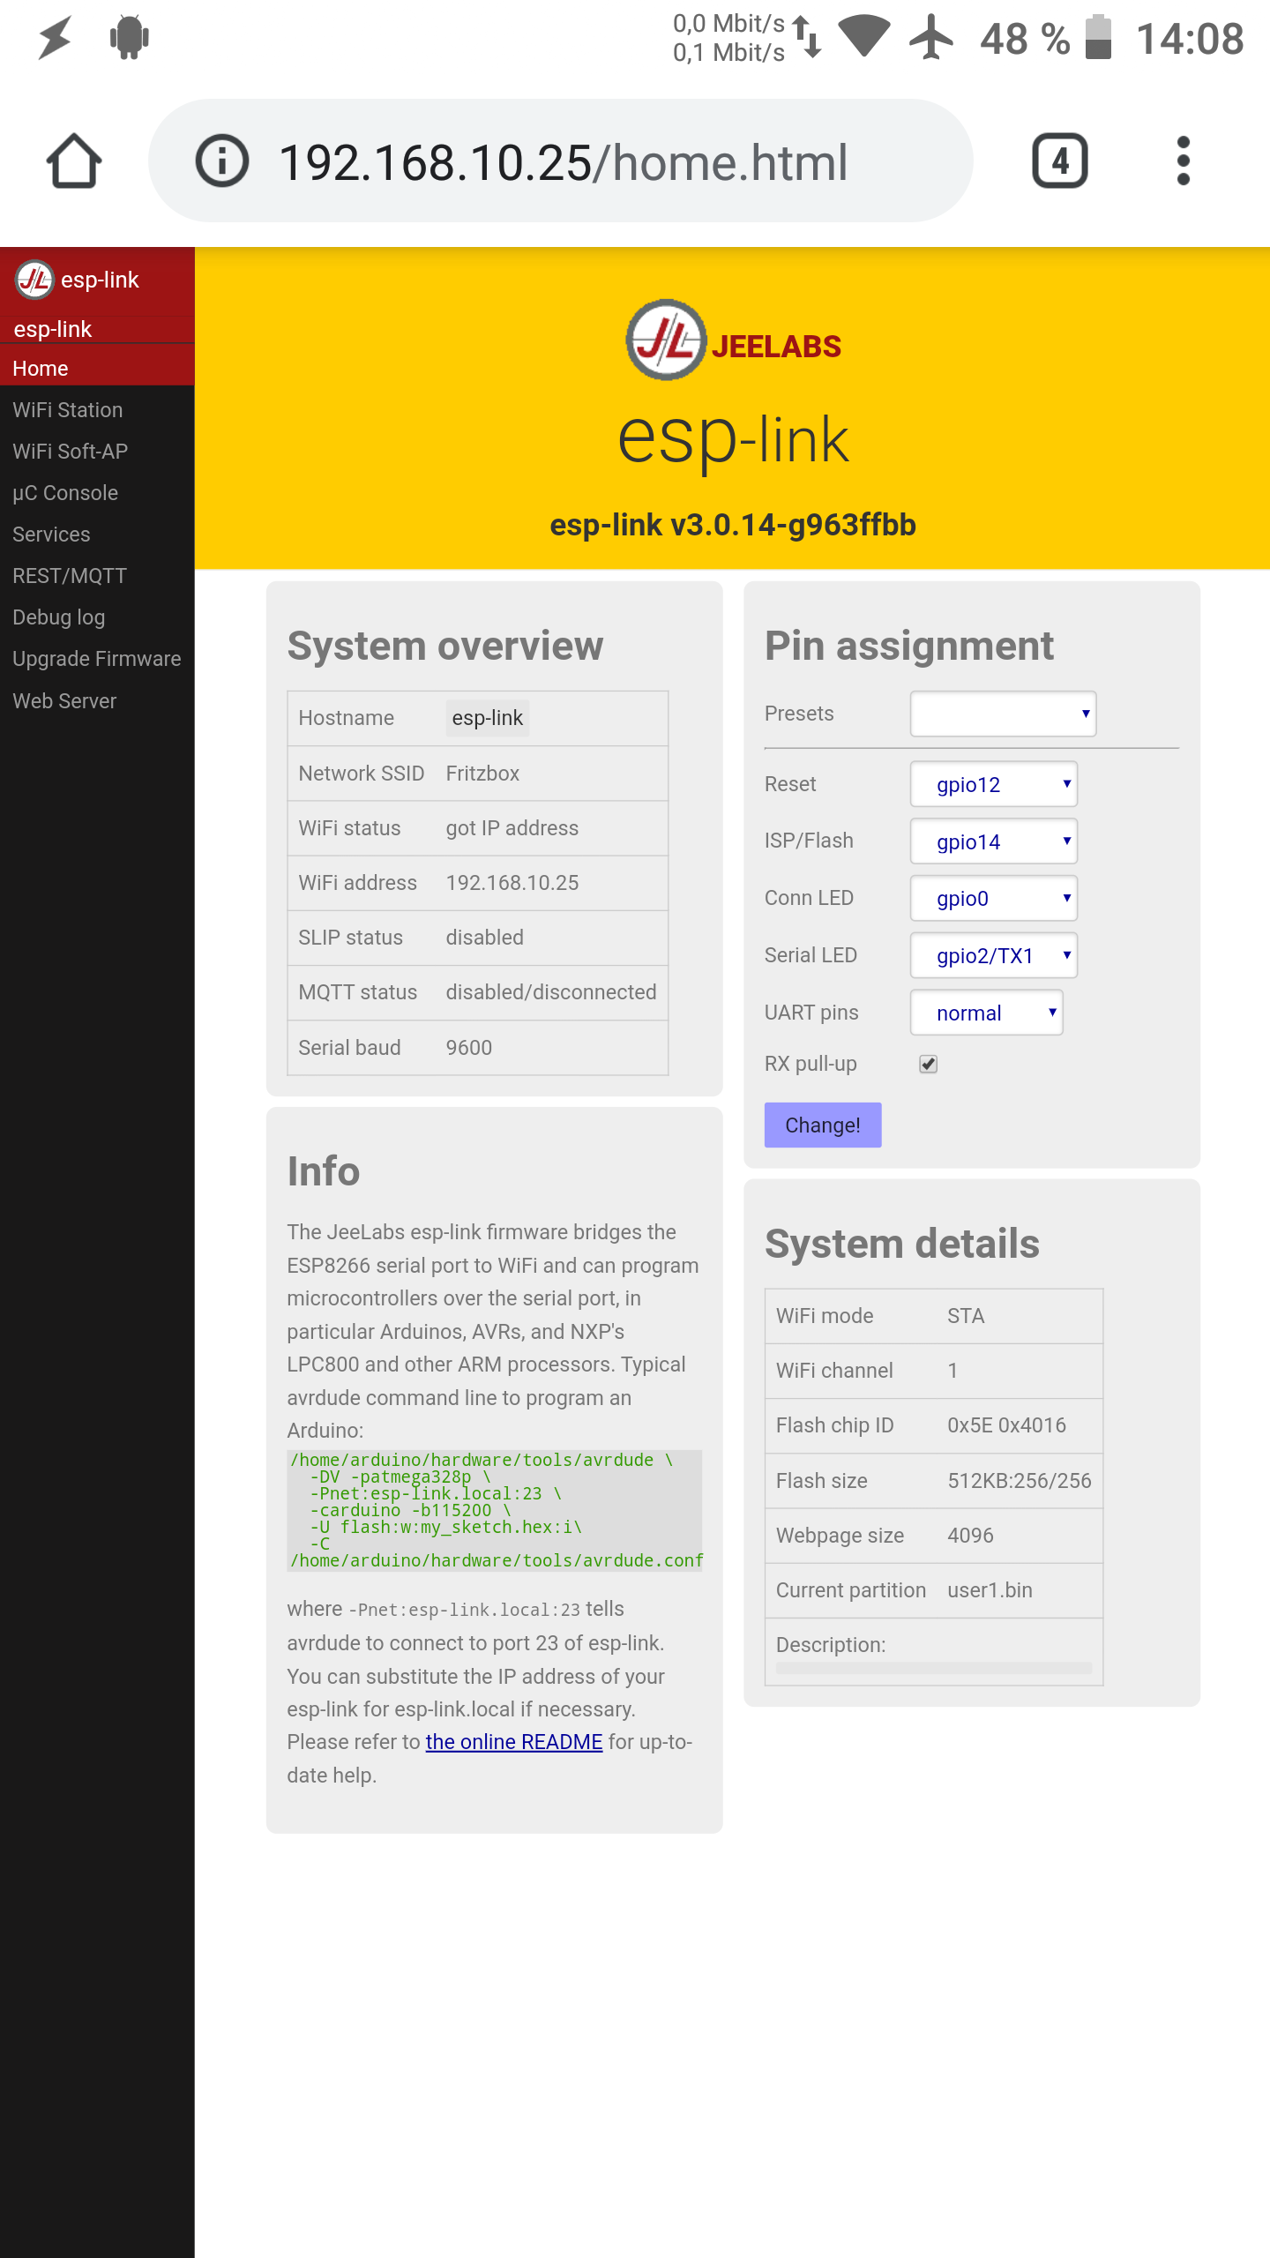Open the Debug log page
The width and height of the screenshot is (1270, 2258).
pos(97,617)
